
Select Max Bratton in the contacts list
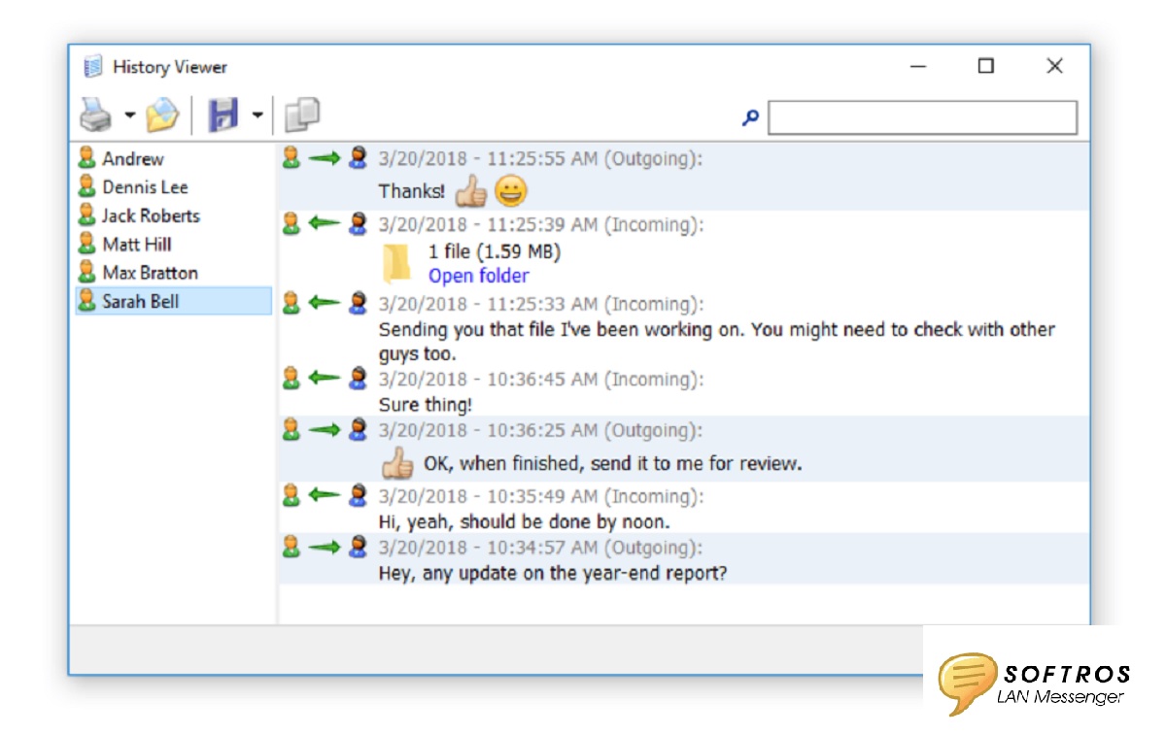coord(150,273)
